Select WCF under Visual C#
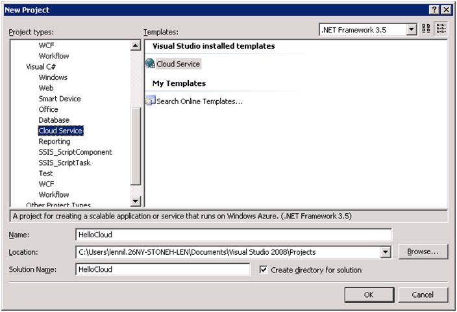This screenshot has height=312, width=457. [46, 184]
